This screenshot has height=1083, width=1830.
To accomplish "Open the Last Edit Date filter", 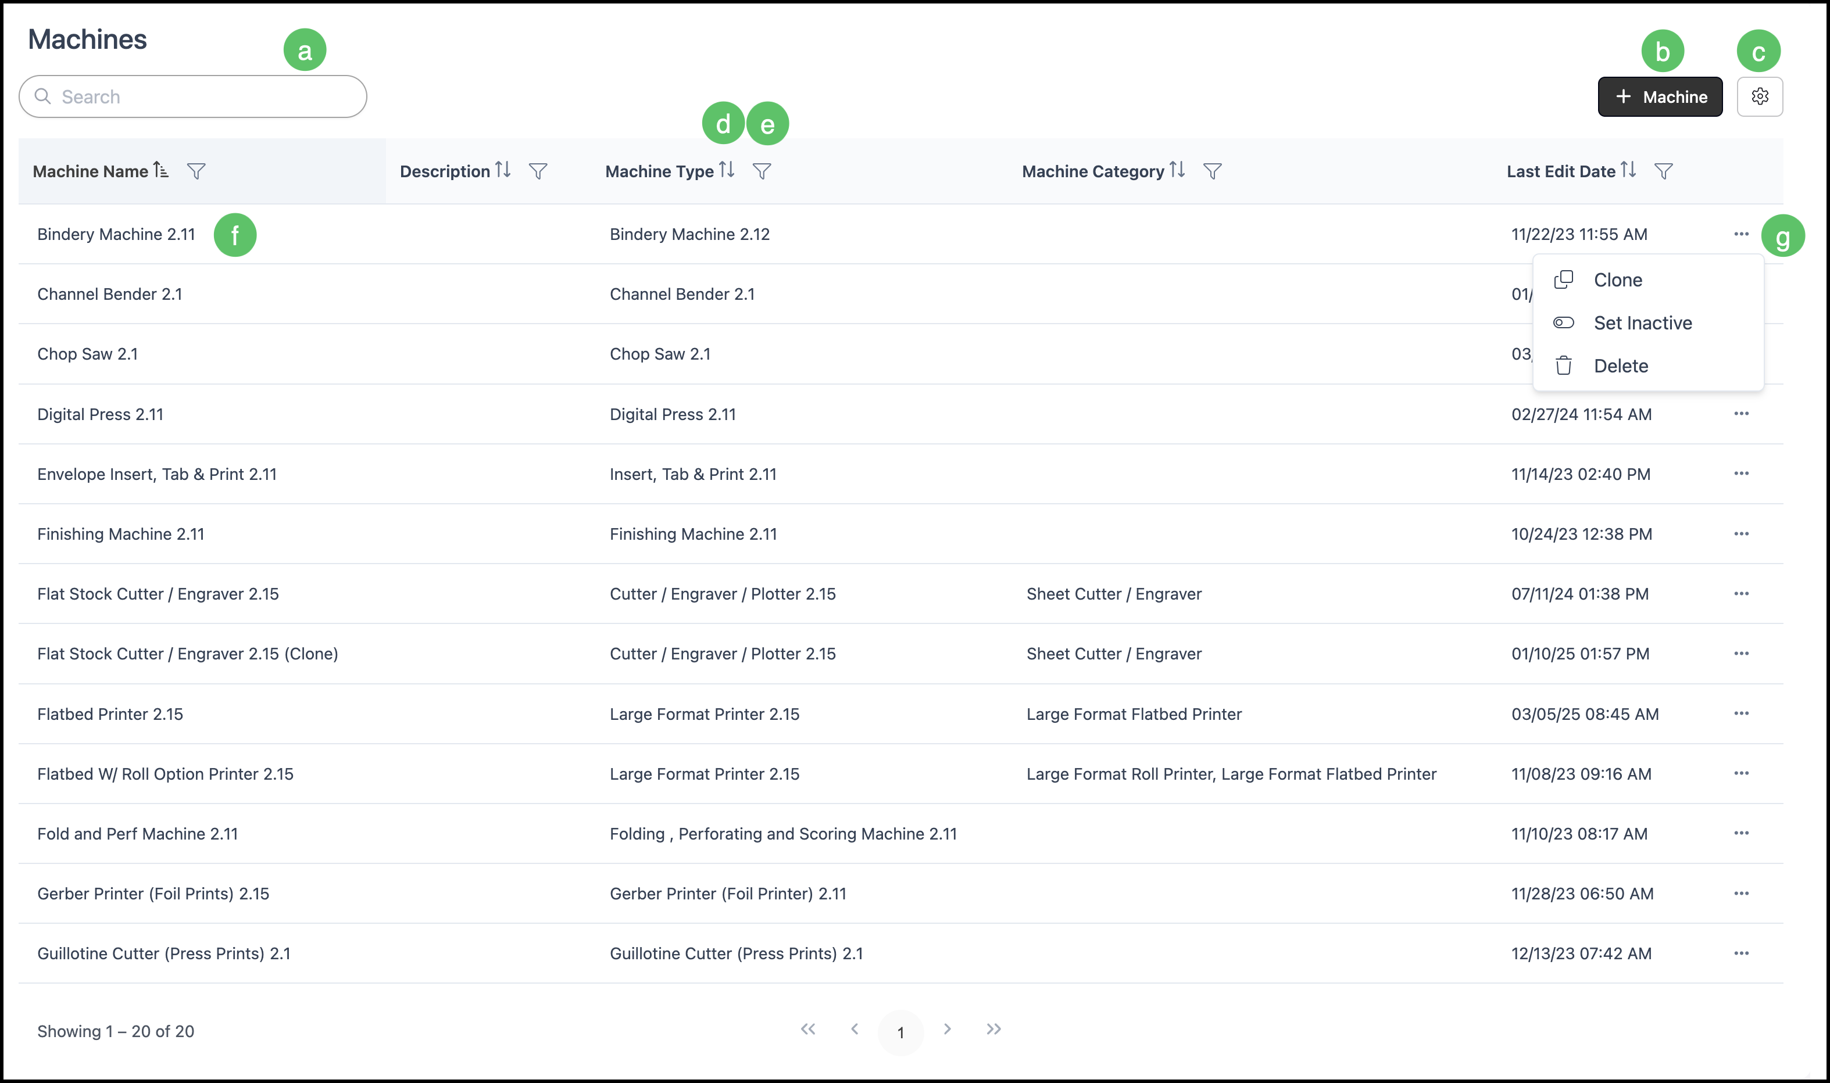I will point(1663,171).
